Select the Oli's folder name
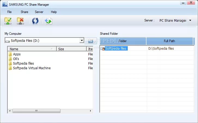The width and height of the screenshot is (198, 123). click(x=16, y=59)
